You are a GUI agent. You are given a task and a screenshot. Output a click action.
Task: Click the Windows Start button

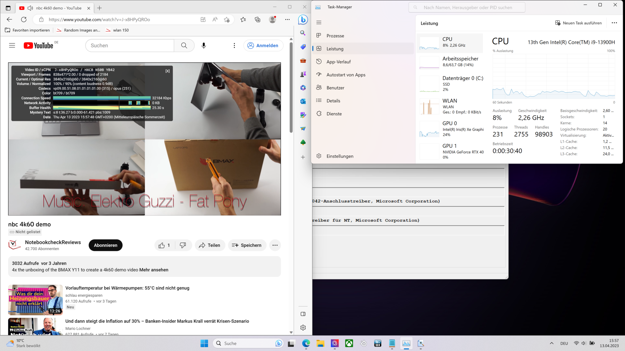(x=204, y=344)
